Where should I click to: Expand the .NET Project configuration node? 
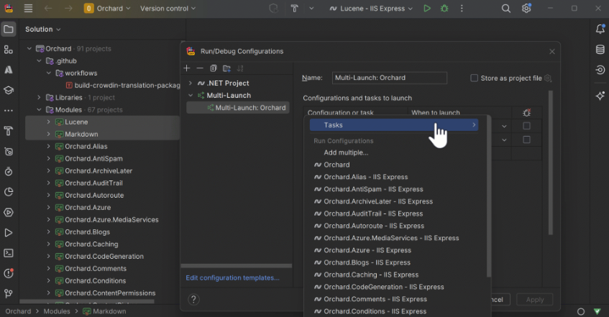pos(191,83)
